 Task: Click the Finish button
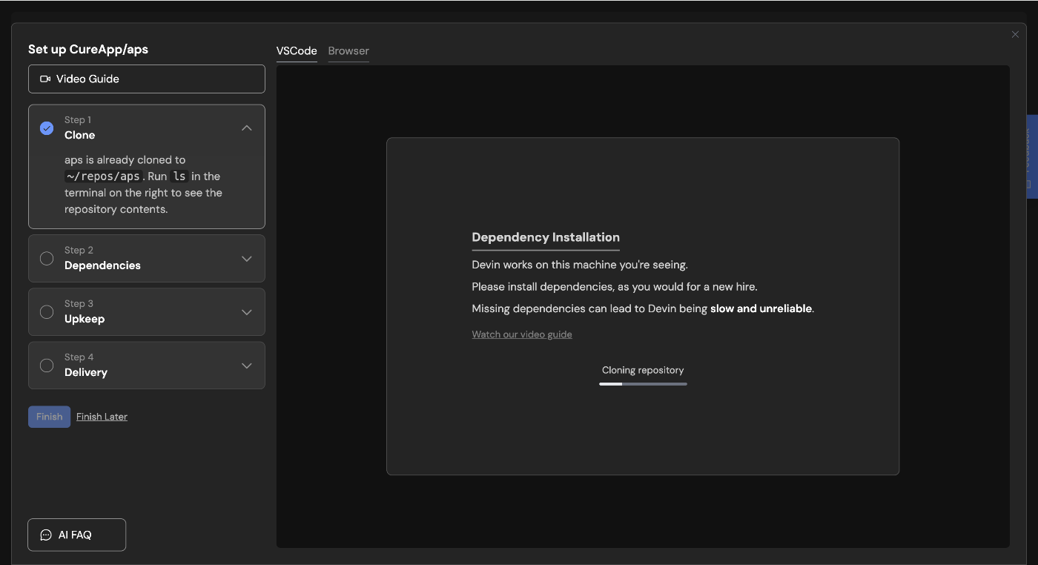click(x=50, y=417)
